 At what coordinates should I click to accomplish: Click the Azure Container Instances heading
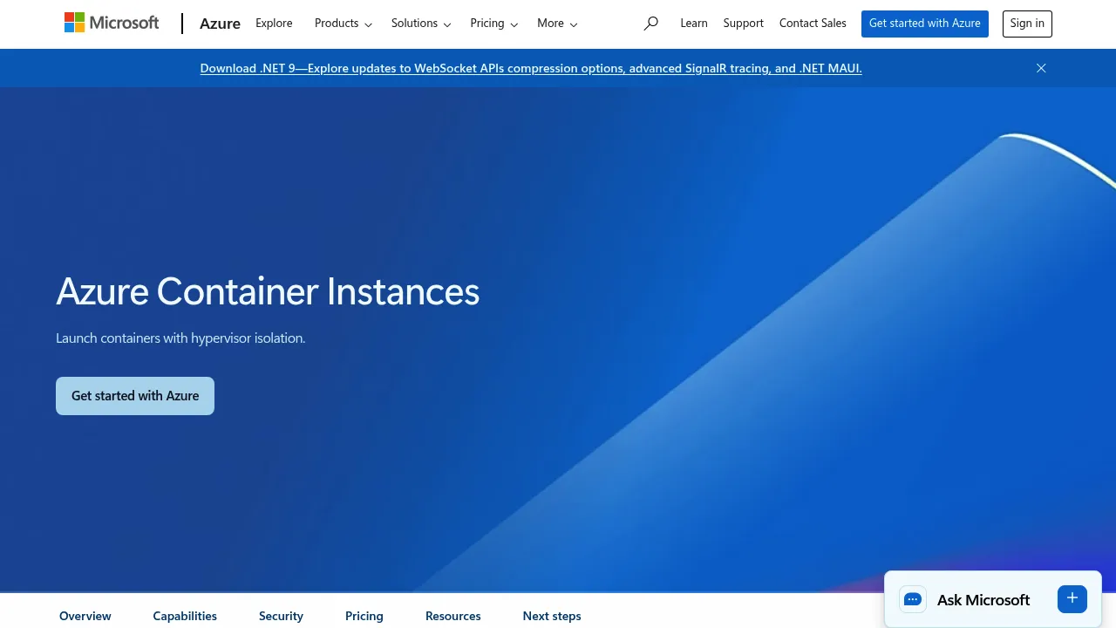coord(268,291)
